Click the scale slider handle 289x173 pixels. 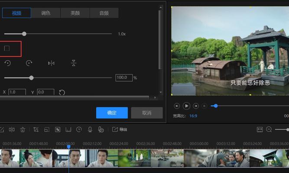point(32,78)
